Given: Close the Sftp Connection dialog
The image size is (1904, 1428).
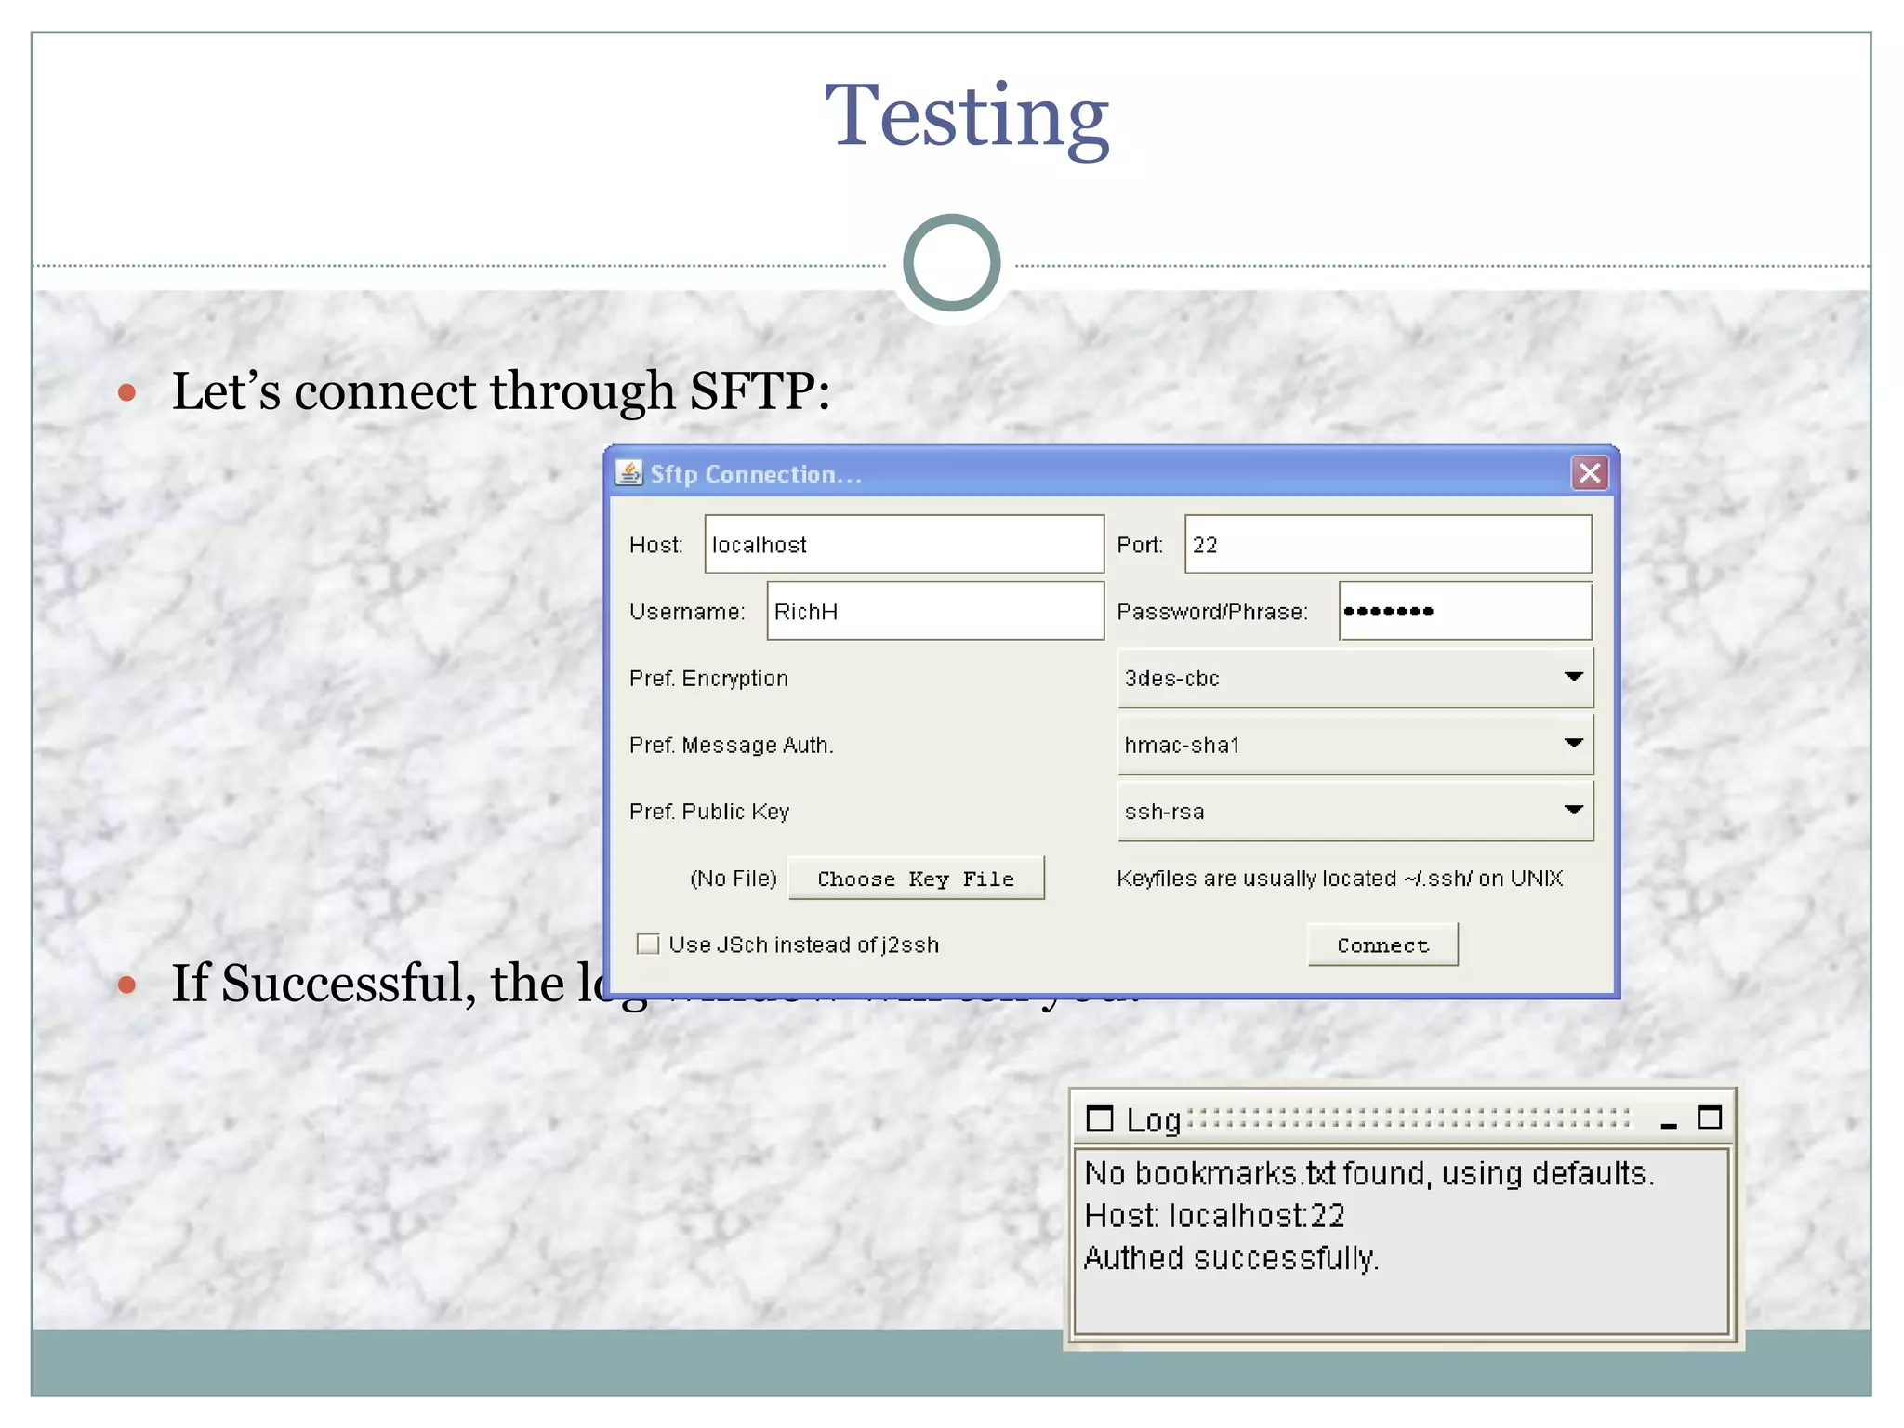Looking at the screenshot, I should pos(1590,473).
